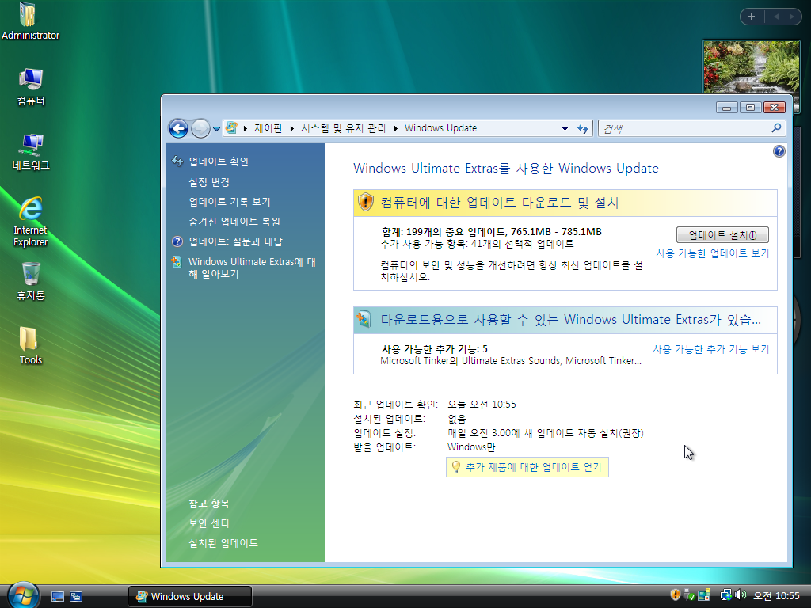Image resolution: width=811 pixels, height=608 pixels.
Task: Expand arrow before 시스템 및 유지 관리
Action: [x=292, y=128]
